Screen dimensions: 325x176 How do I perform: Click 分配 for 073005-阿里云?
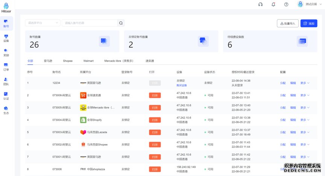tap(283, 108)
